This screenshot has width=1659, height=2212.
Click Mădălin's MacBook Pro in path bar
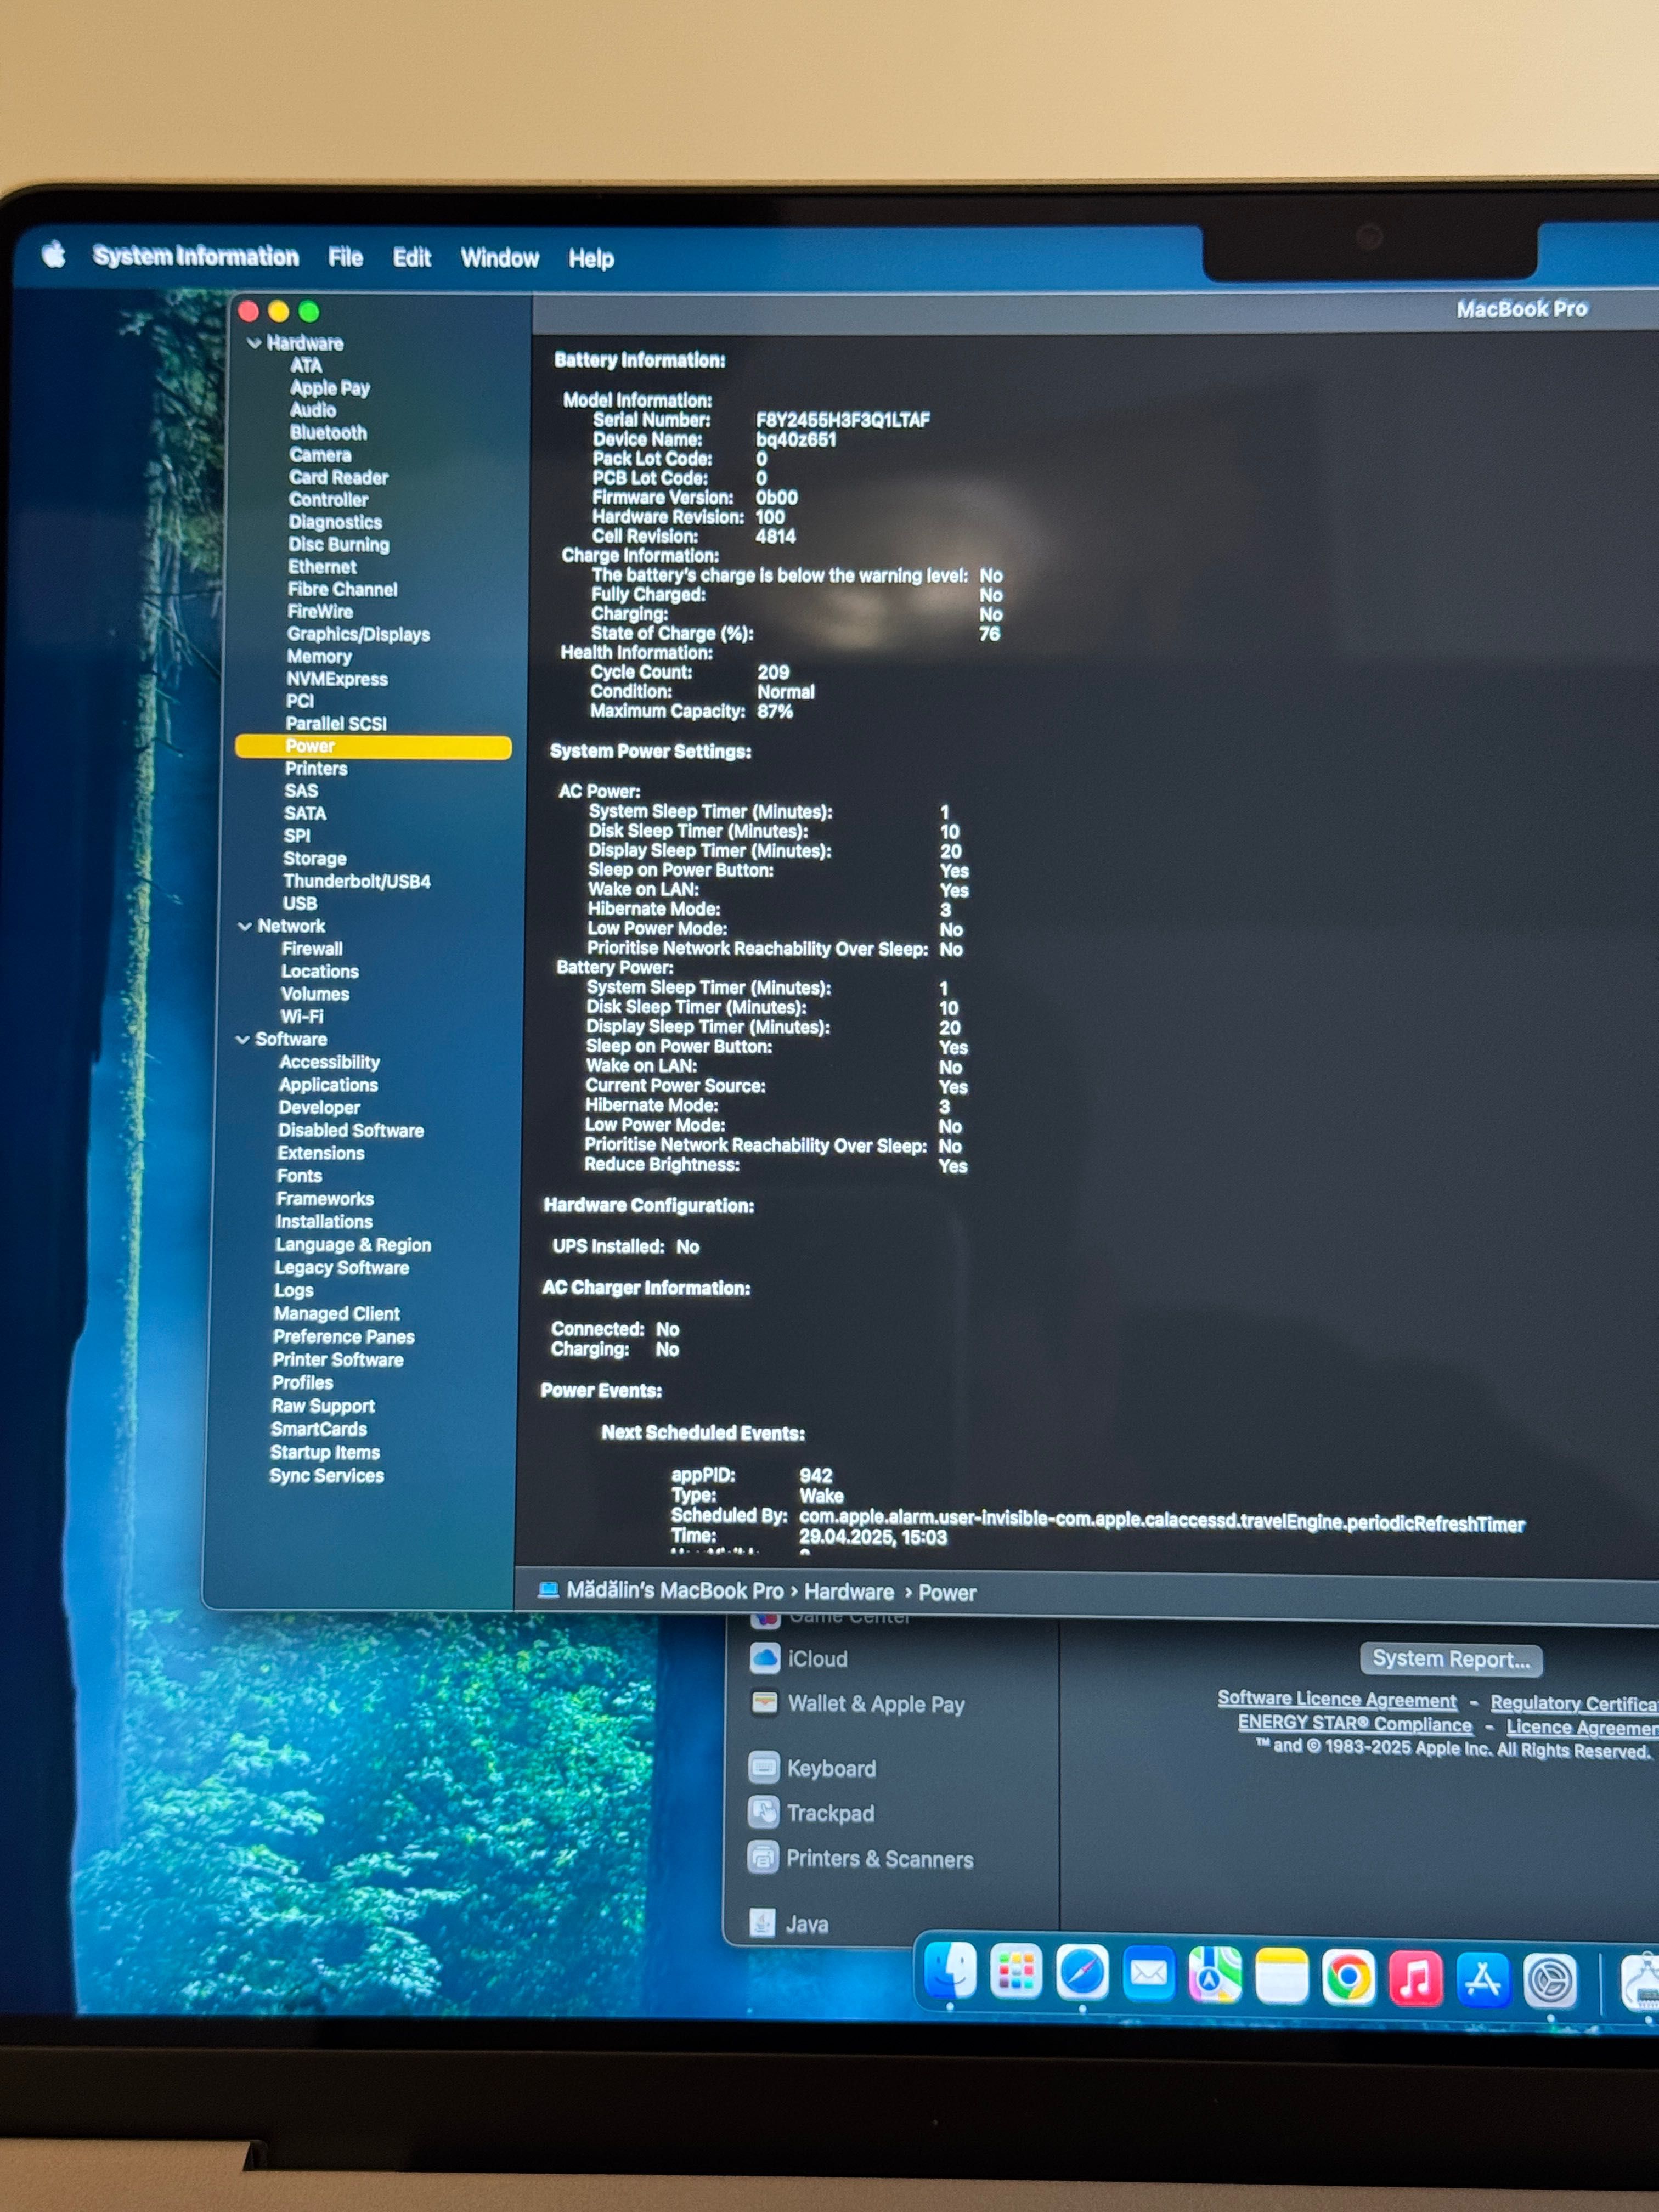675,1590
